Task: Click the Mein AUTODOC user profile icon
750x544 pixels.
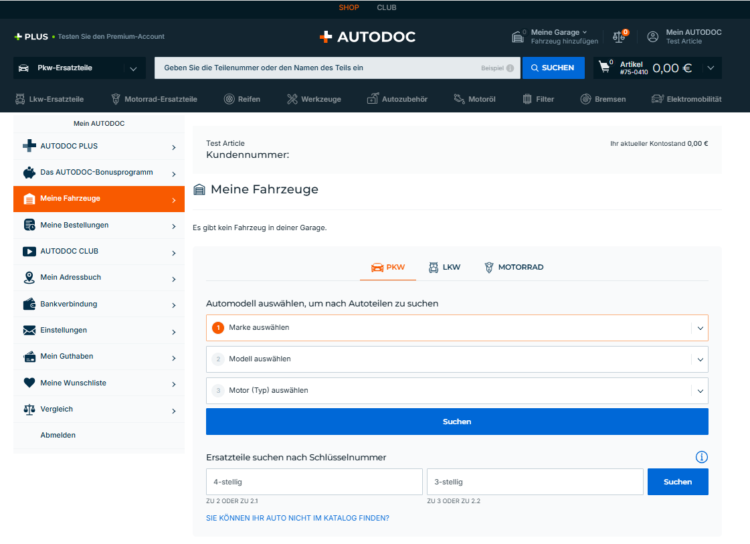Action: click(x=653, y=37)
